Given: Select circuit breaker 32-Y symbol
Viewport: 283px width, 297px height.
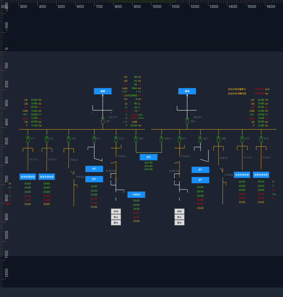Looking at the screenshot, I should pos(200,139).
